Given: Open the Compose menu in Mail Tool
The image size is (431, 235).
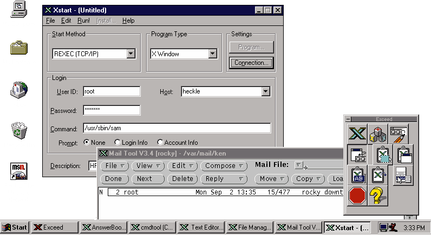Looking at the screenshot, I should [224, 166].
